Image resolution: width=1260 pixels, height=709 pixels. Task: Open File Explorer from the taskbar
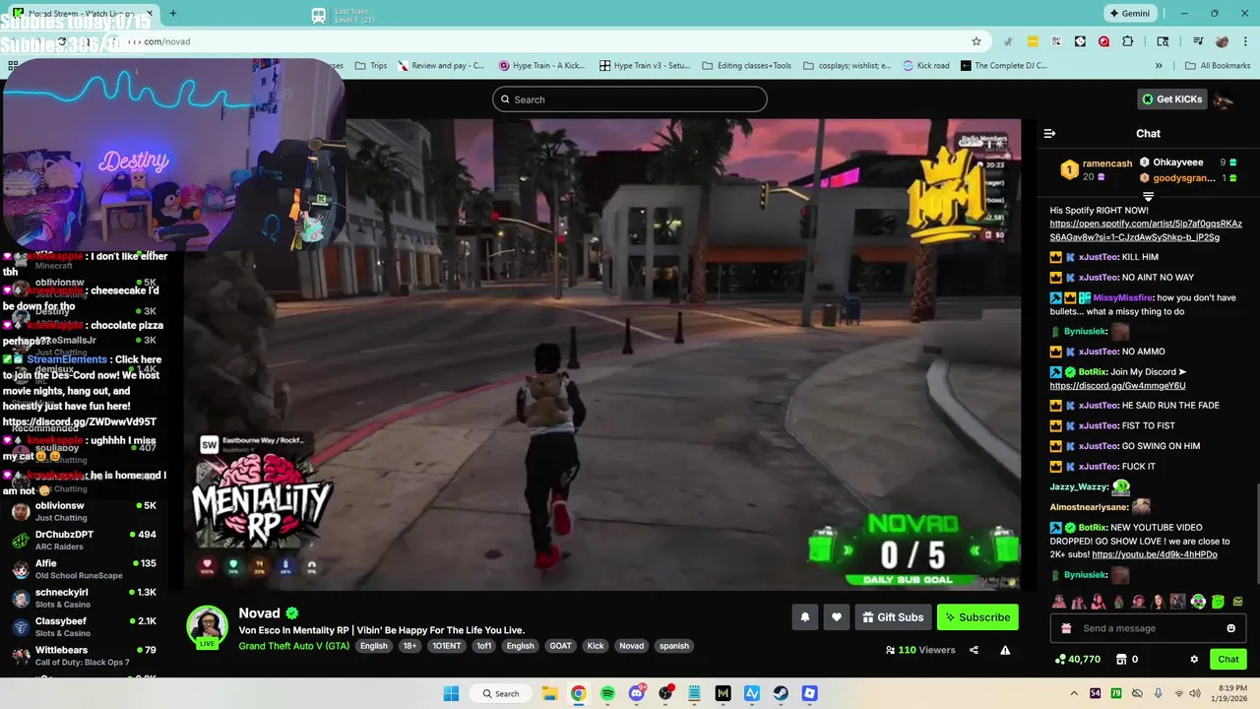pos(549,693)
